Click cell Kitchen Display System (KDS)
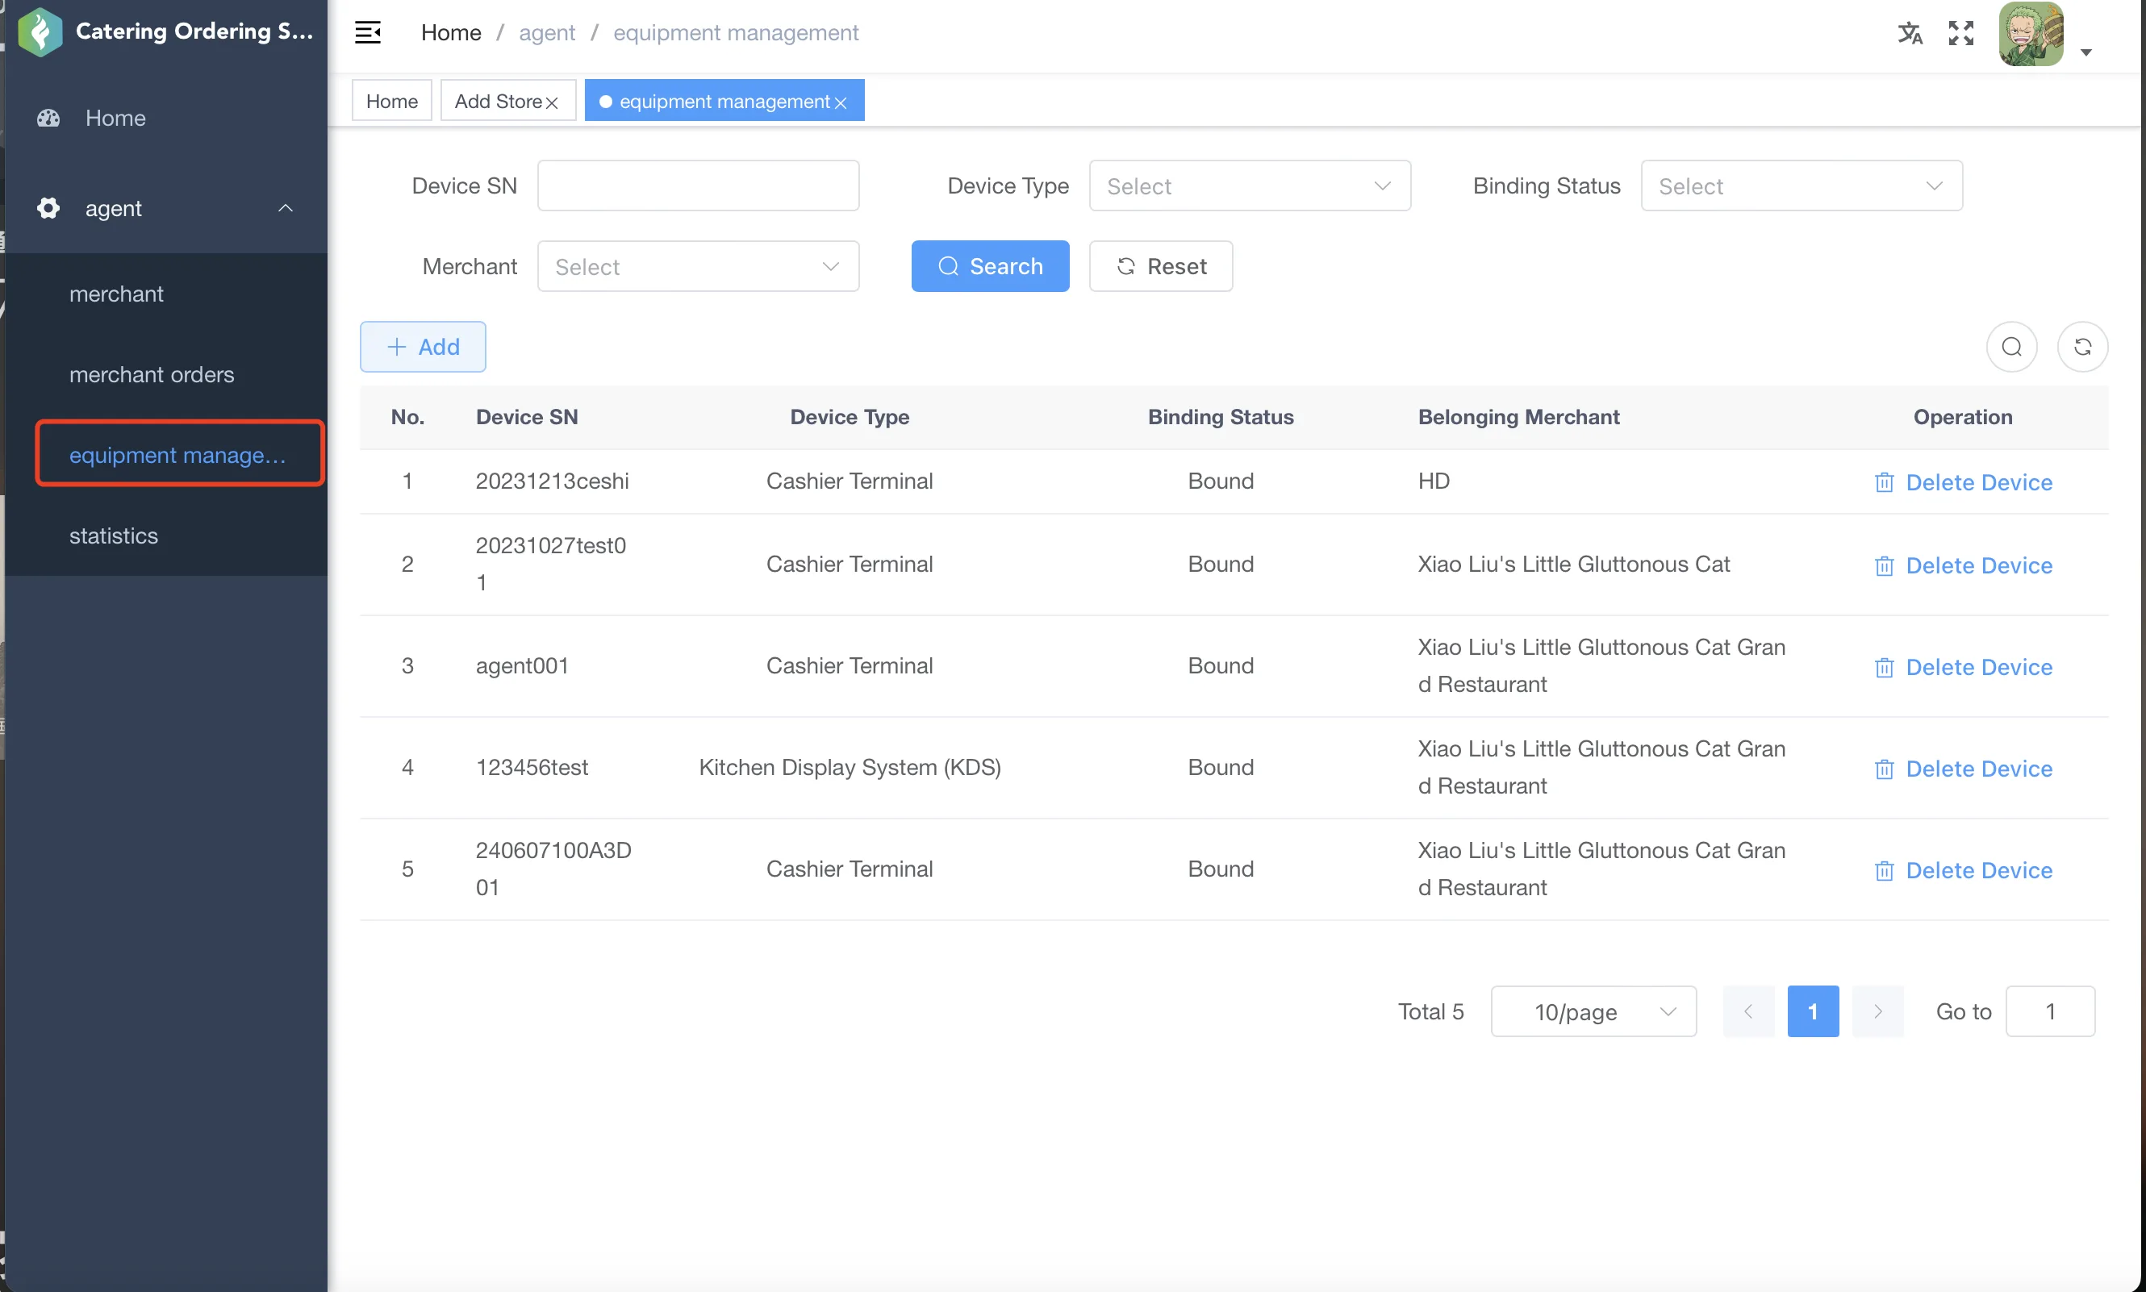This screenshot has height=1292, width=2146. (850, 767)
